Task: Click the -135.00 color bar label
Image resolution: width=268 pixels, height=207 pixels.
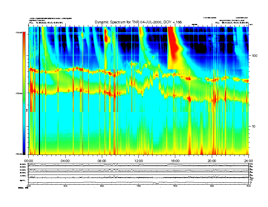Action: pos(19,93)
